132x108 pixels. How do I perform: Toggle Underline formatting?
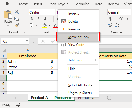coord(45,19)
